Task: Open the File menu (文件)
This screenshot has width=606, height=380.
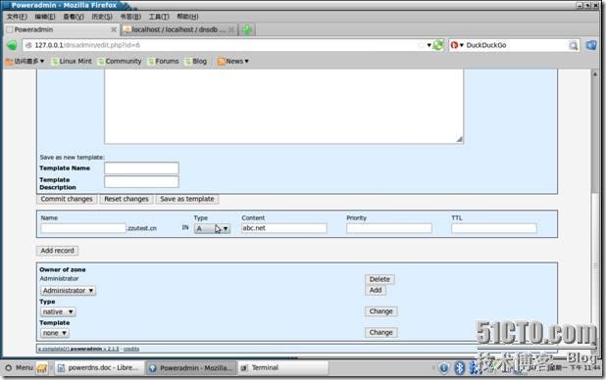Action: pos(17,17)
